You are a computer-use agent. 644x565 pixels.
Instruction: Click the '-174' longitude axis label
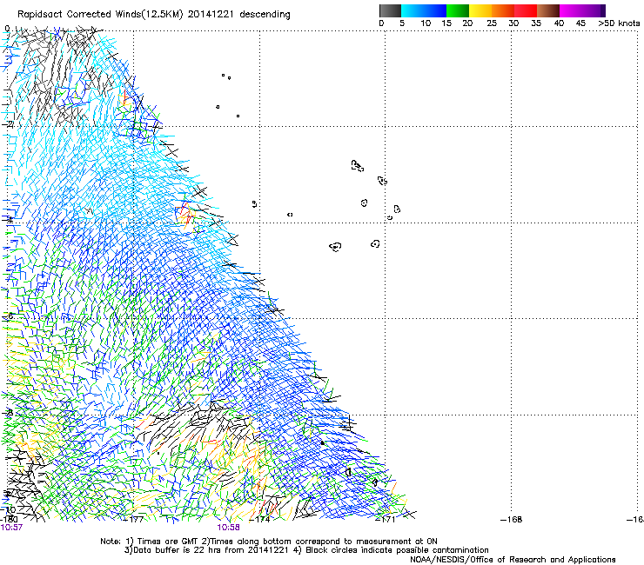point(260,520)
